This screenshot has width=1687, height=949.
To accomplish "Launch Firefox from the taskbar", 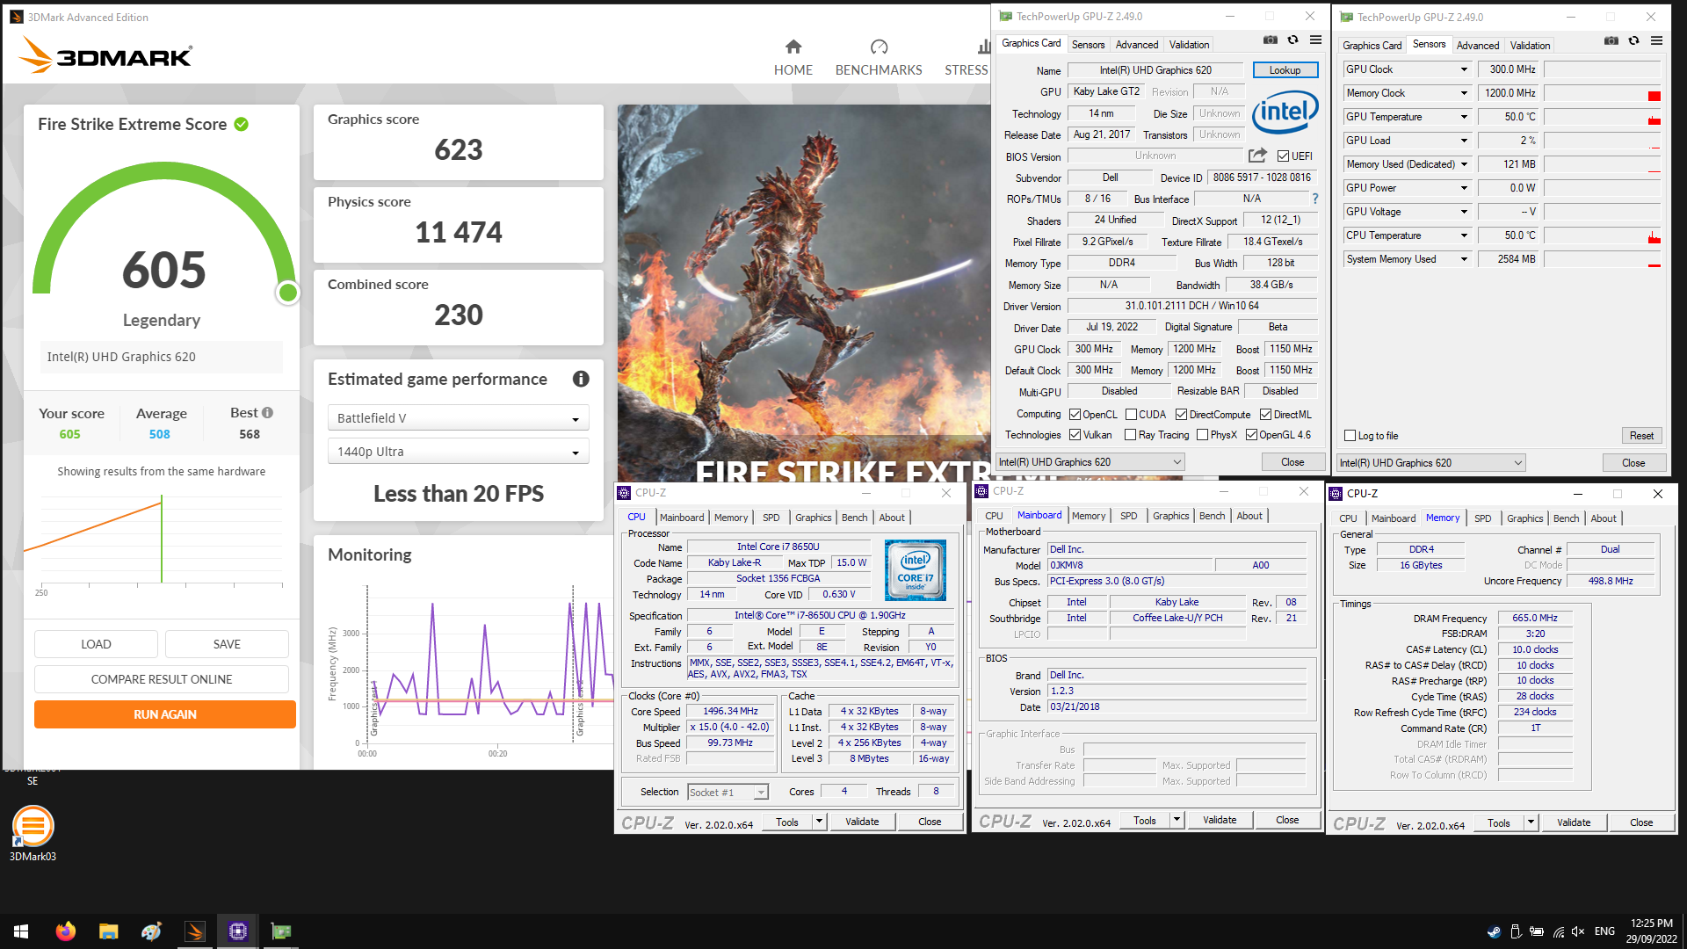I will (x=65, y=931).
